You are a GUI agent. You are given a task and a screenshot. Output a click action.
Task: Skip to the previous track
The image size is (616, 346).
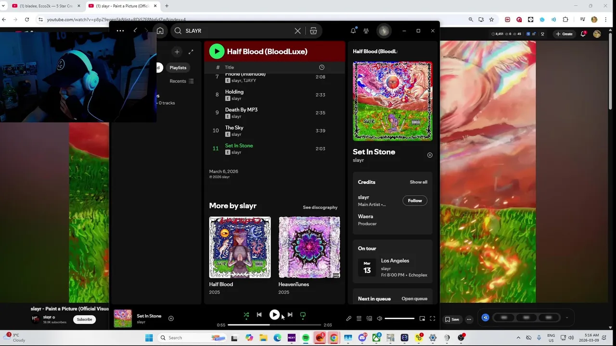(259, 315)
